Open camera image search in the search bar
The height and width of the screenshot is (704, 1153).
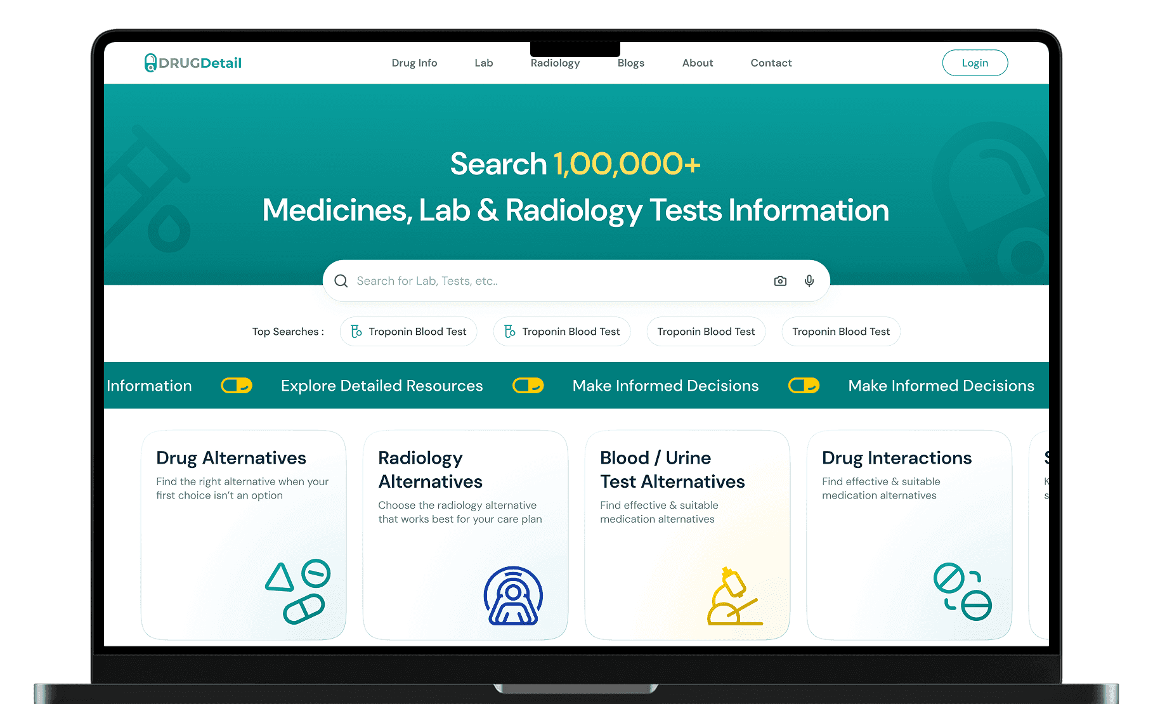click(779, 280)
